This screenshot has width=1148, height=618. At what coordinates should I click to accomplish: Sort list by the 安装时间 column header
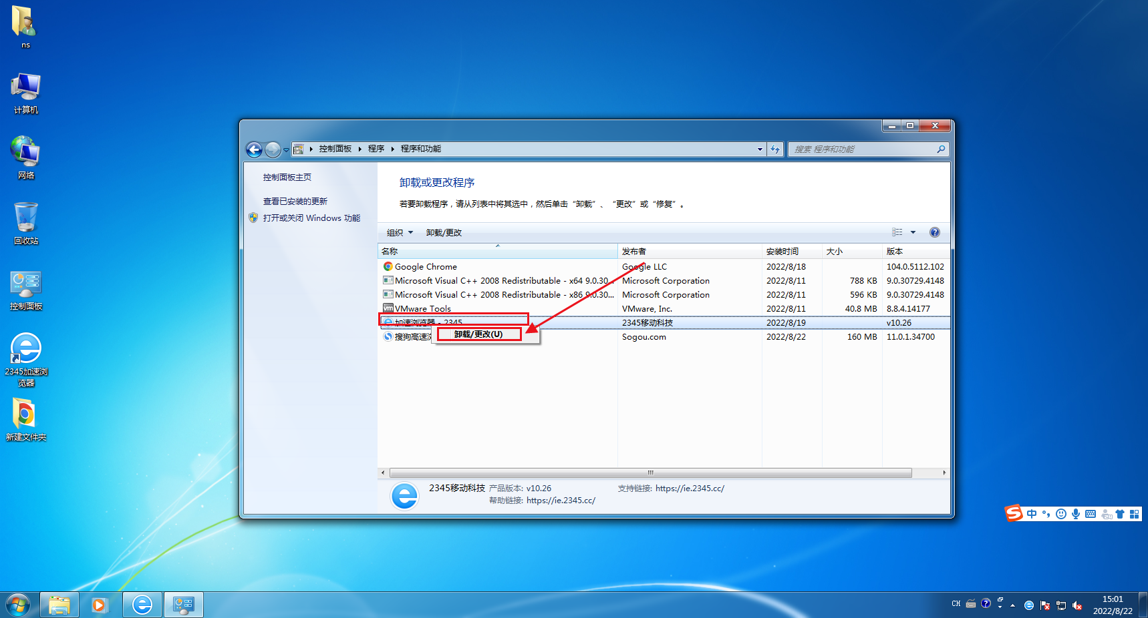tap(792, 252)
